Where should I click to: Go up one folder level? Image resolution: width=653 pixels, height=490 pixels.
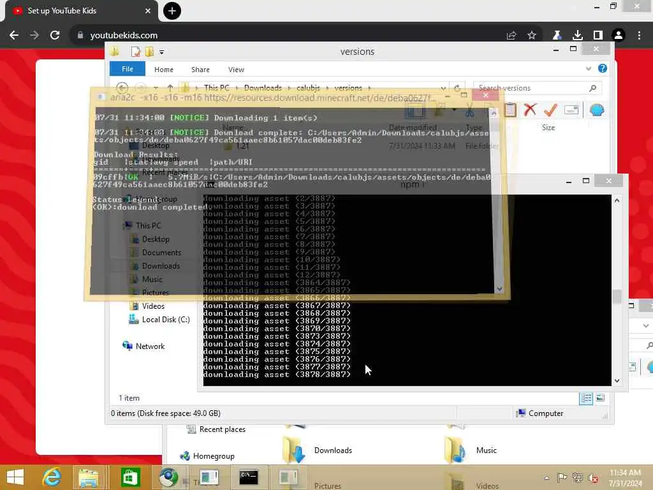pyautogui.click(x=170, y=88)
